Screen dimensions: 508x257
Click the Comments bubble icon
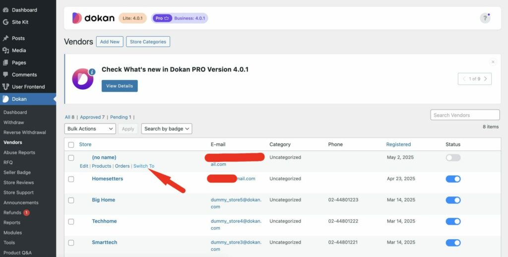(x=5, y=75)
